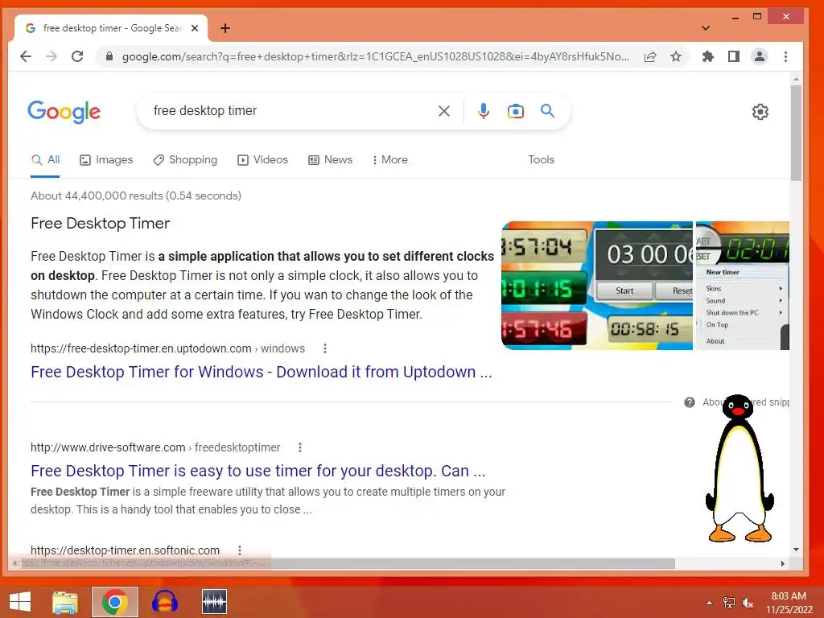
Task: Start voice search with the microphone
Action: click(x=484, y=111)
